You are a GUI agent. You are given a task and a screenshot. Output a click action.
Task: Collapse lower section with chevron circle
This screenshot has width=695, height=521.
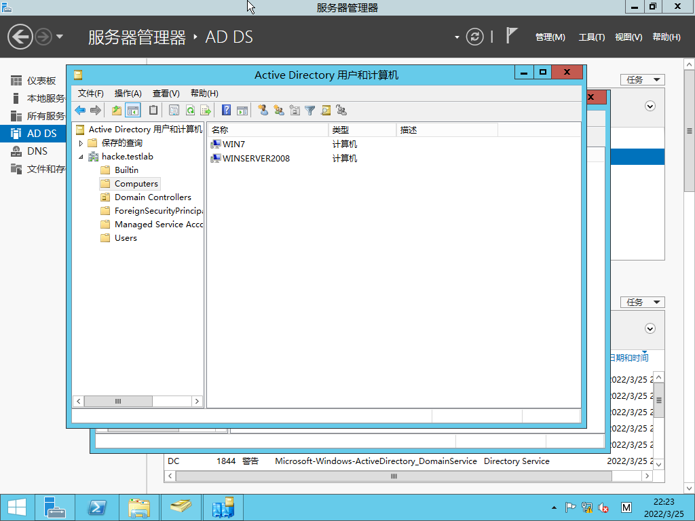650,329
